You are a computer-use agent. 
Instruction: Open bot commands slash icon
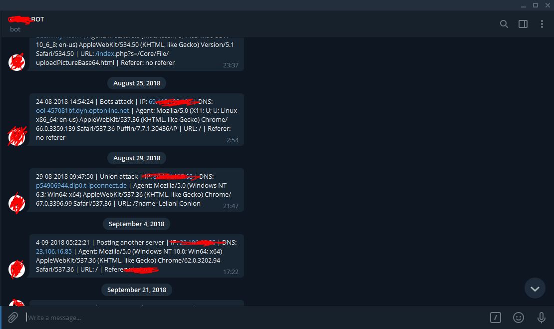coord(495,318)
